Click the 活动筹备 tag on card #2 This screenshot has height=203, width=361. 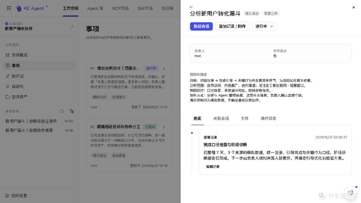(x=119, y=156)
